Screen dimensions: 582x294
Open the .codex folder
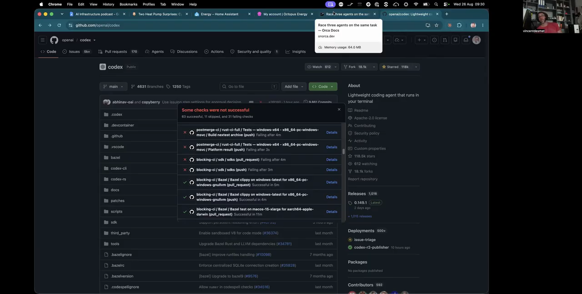point(116,114)
